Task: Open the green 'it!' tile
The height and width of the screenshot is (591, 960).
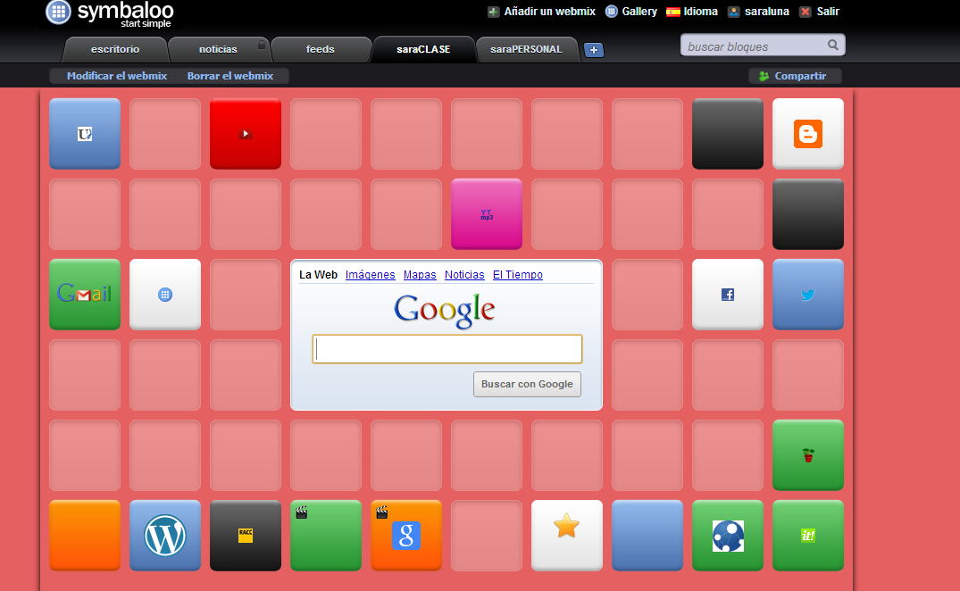Action: pos(808,536)
